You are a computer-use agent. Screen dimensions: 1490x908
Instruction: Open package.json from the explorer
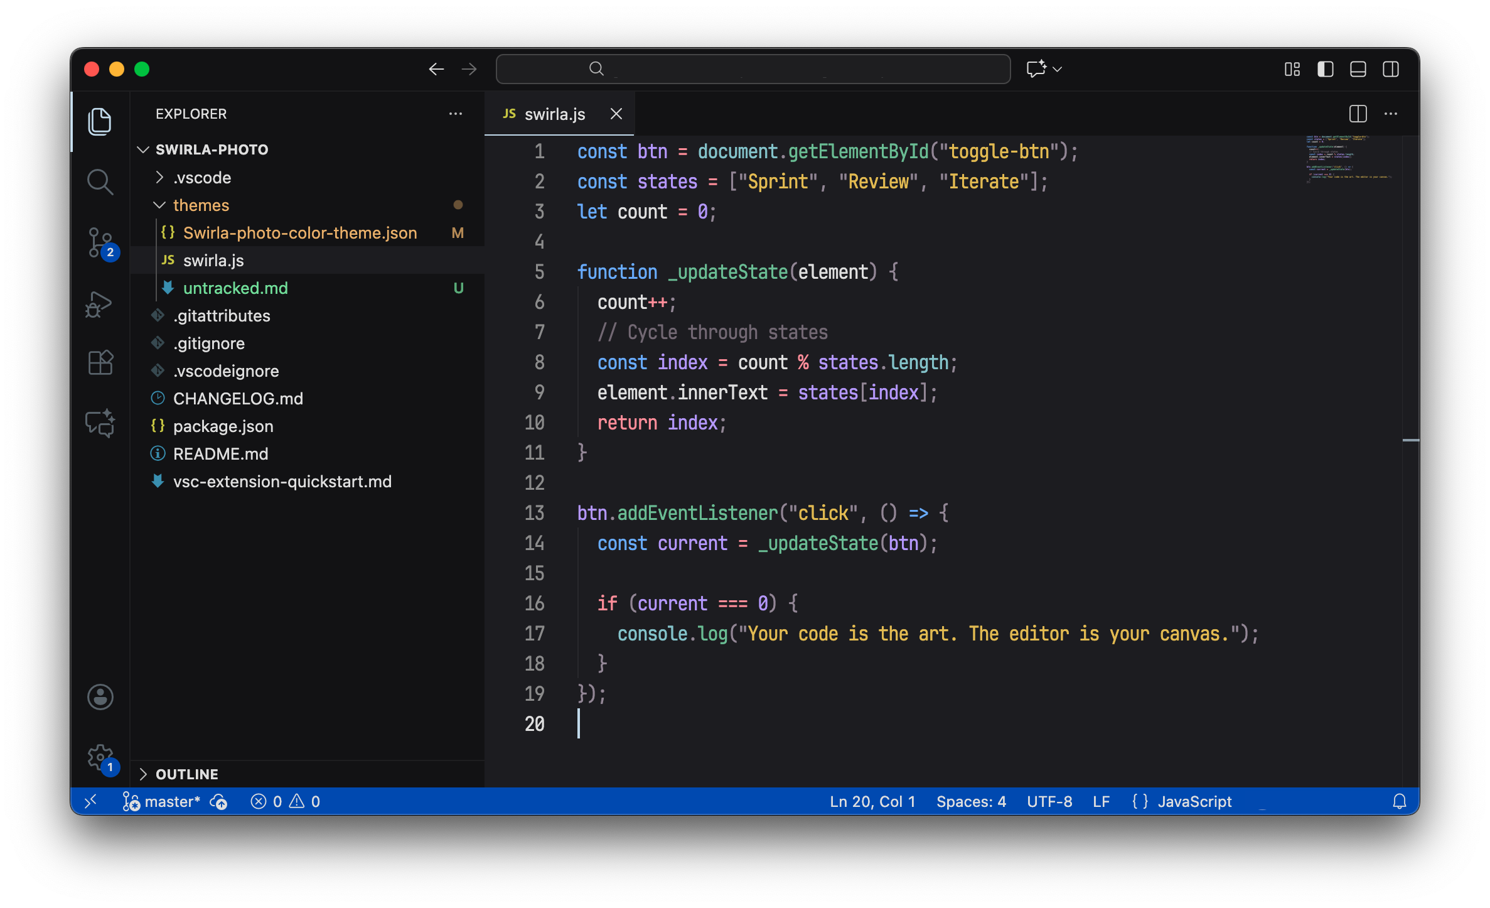click(x=223, y=426)
